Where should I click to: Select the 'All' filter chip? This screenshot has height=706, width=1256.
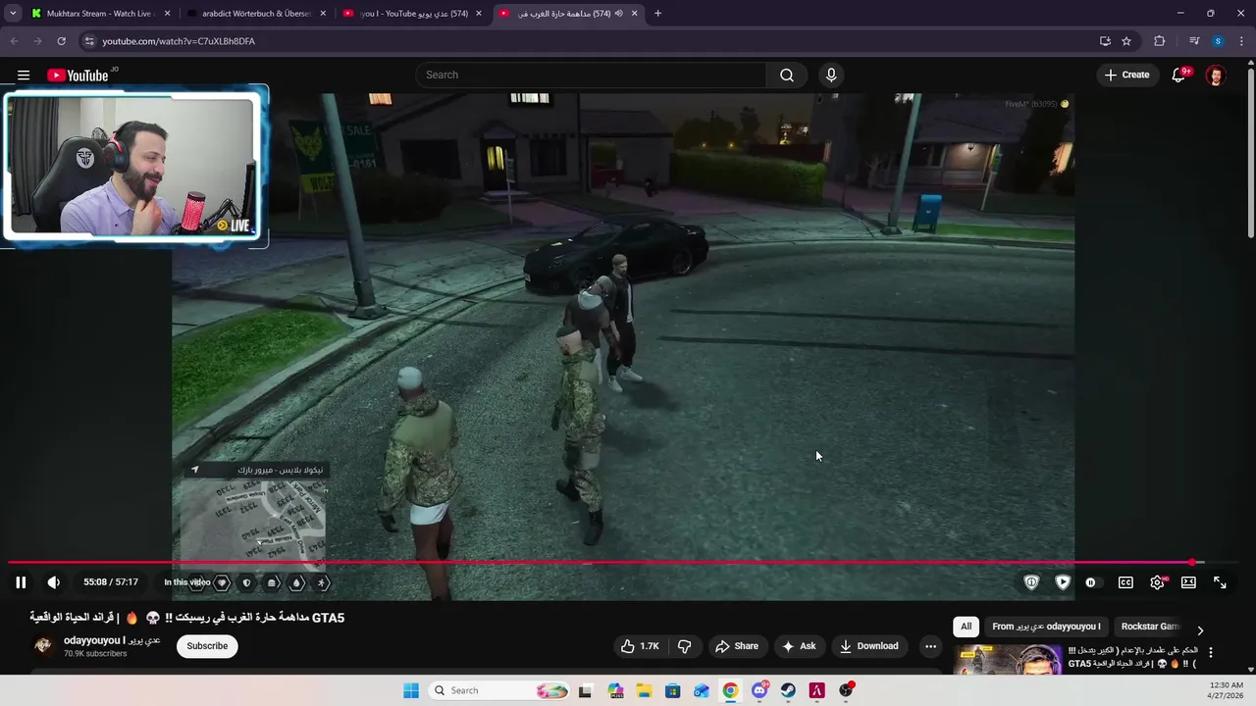pyautogui.click(x=966, y=627)
